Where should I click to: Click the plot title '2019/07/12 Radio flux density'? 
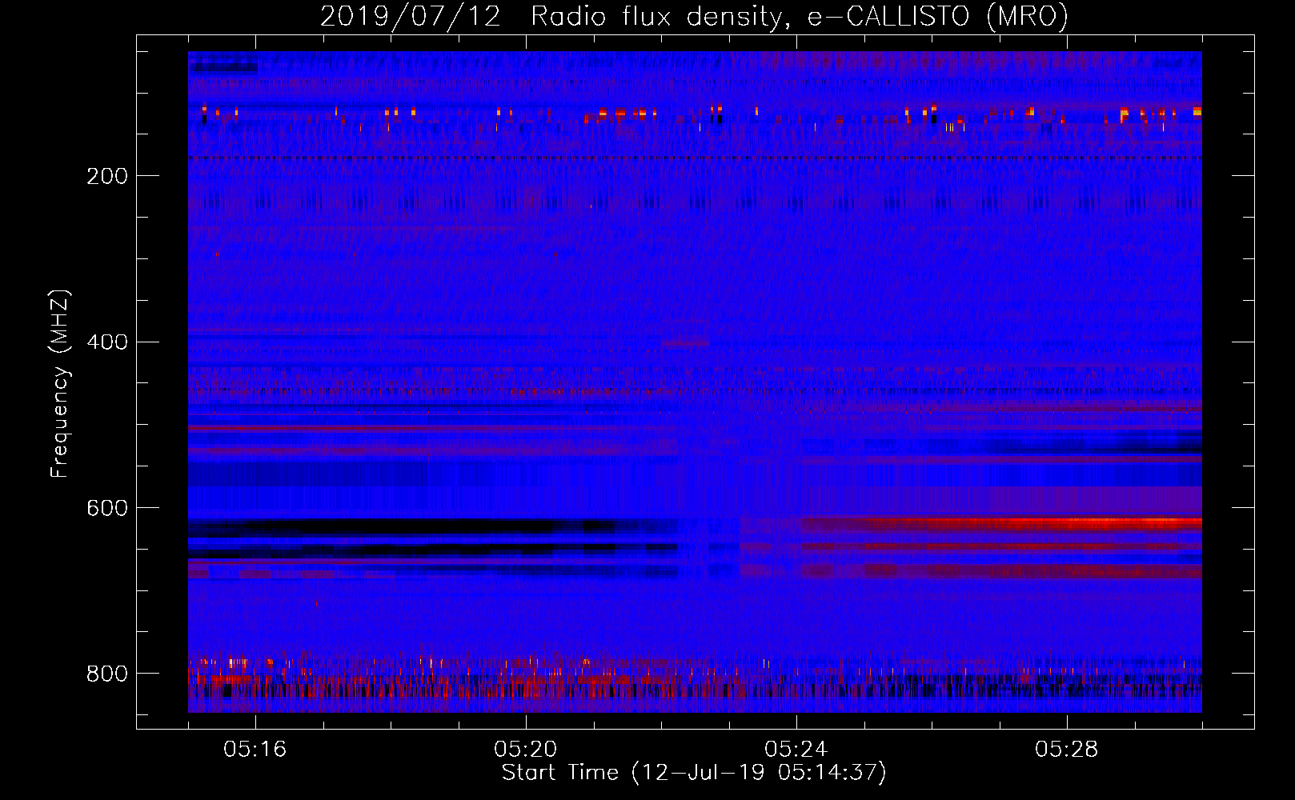[694, 17]
